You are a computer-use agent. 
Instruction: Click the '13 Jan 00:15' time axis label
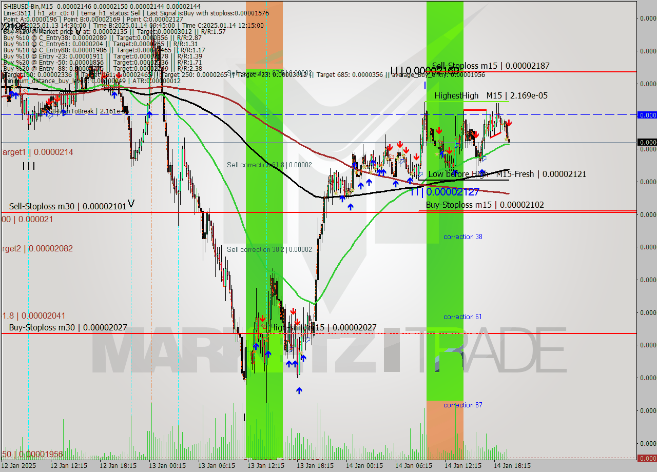click(x=167, y=466)
